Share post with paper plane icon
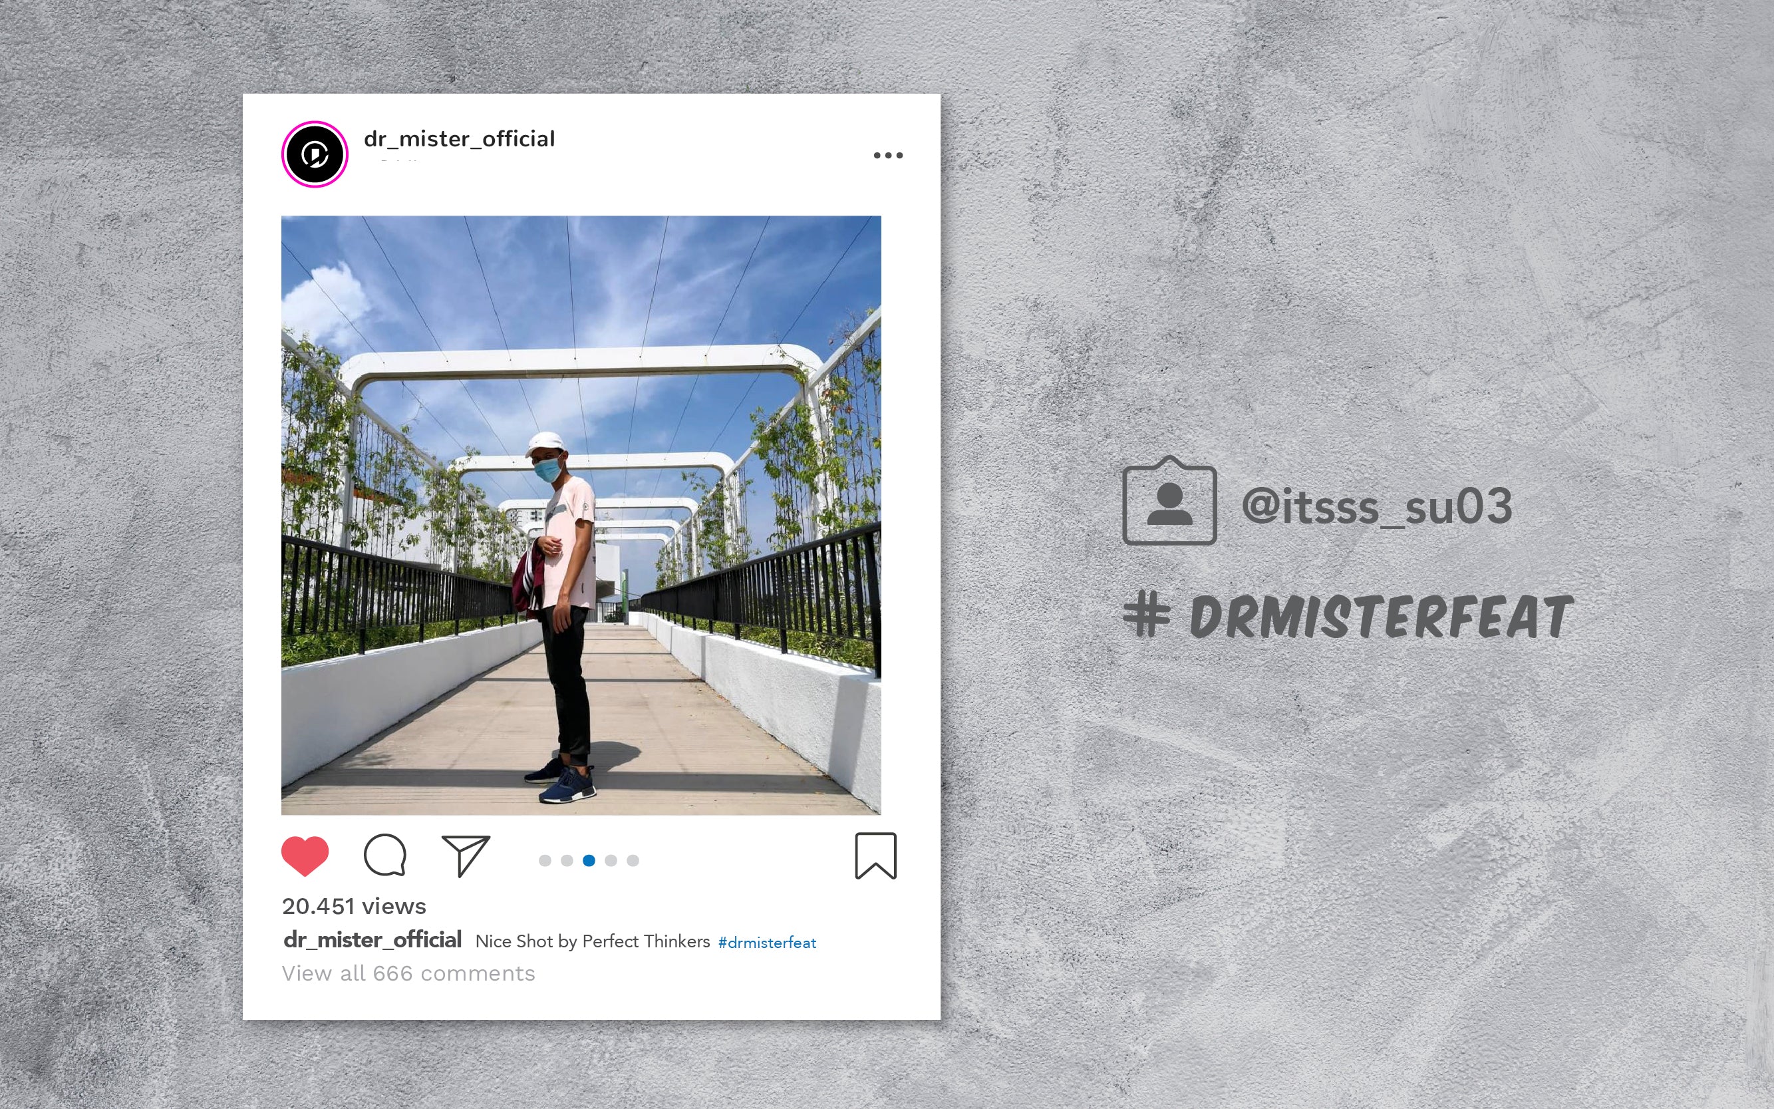The width and height of the screenshot is (1774, 1109). pos(466,856)
